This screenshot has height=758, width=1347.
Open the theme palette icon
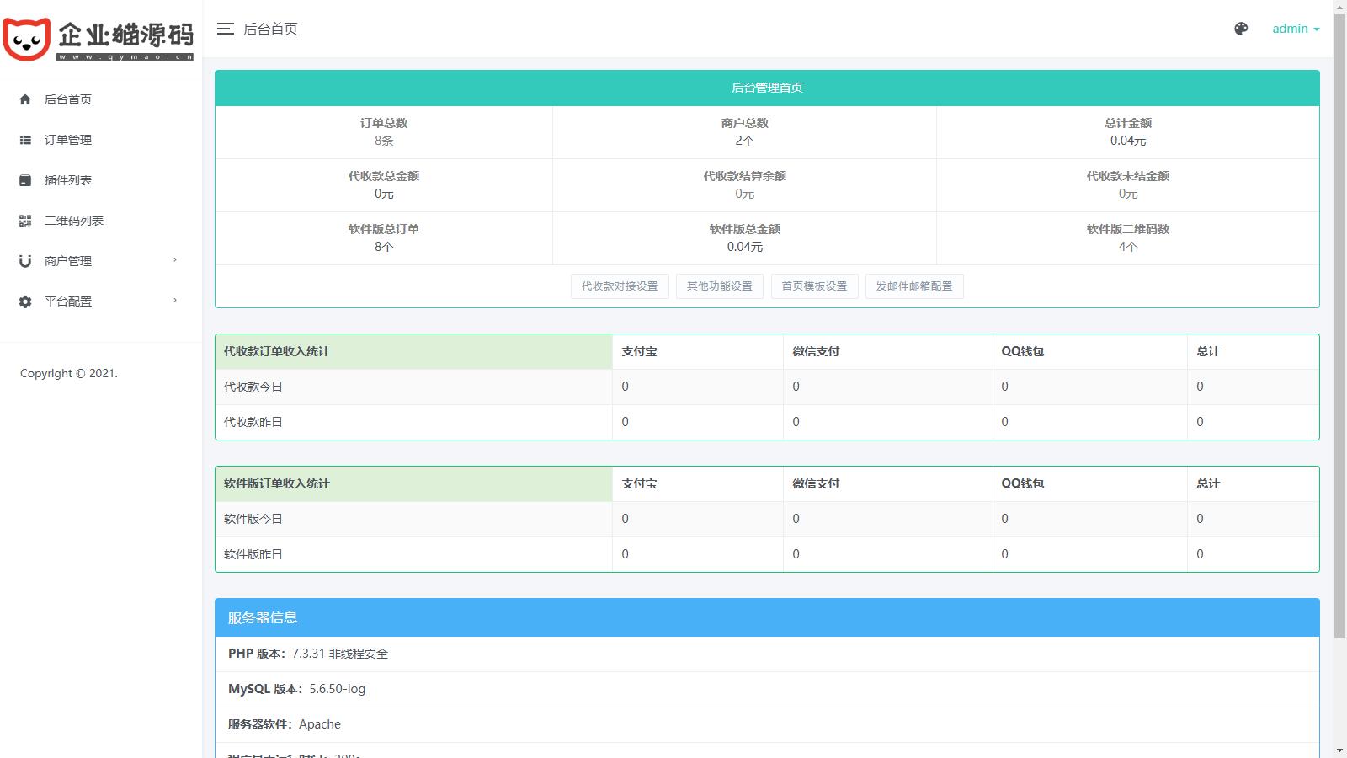point(1241,29)
